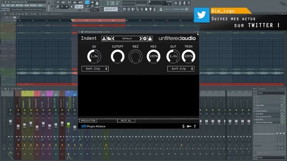The height and width of the screenshot is (161, 287).
Task: Open Indent help question mark
Action: click(x=195, y=126)
